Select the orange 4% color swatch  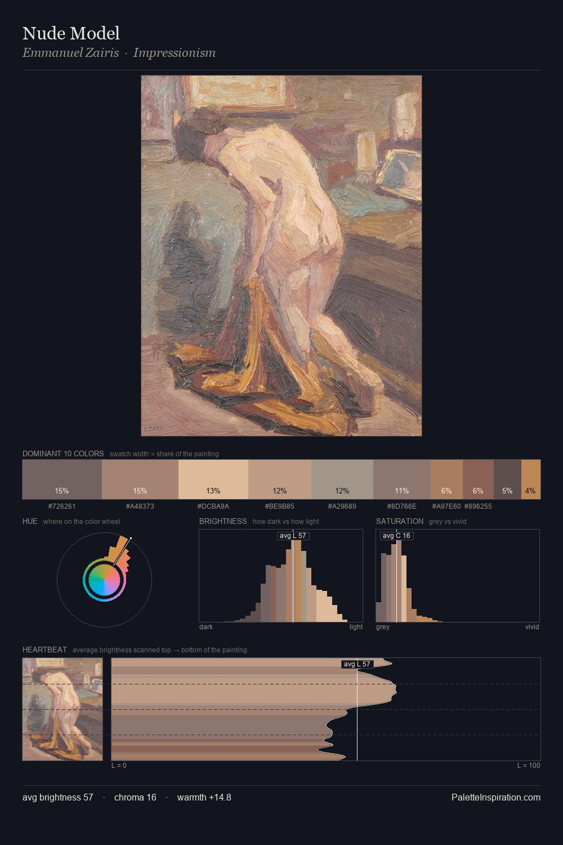tap(531, 479)
